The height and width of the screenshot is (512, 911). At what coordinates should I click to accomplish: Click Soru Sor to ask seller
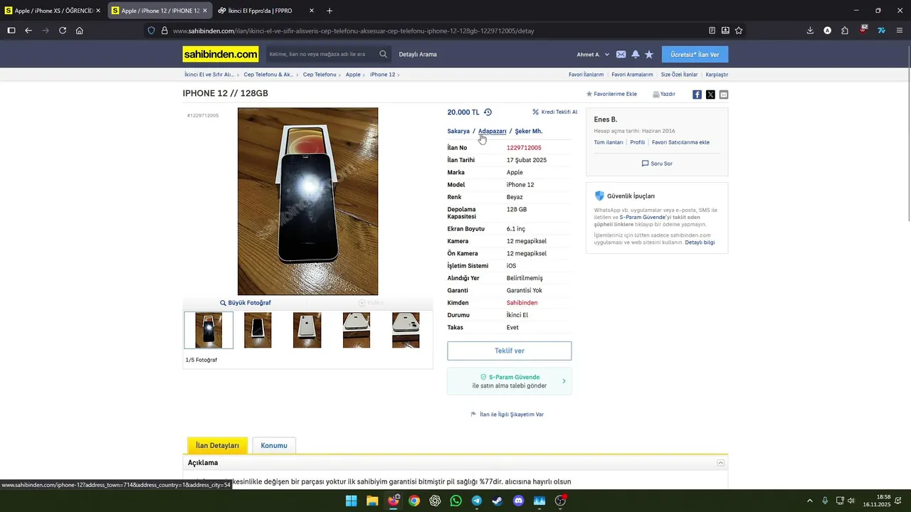[x=657, y=164]
